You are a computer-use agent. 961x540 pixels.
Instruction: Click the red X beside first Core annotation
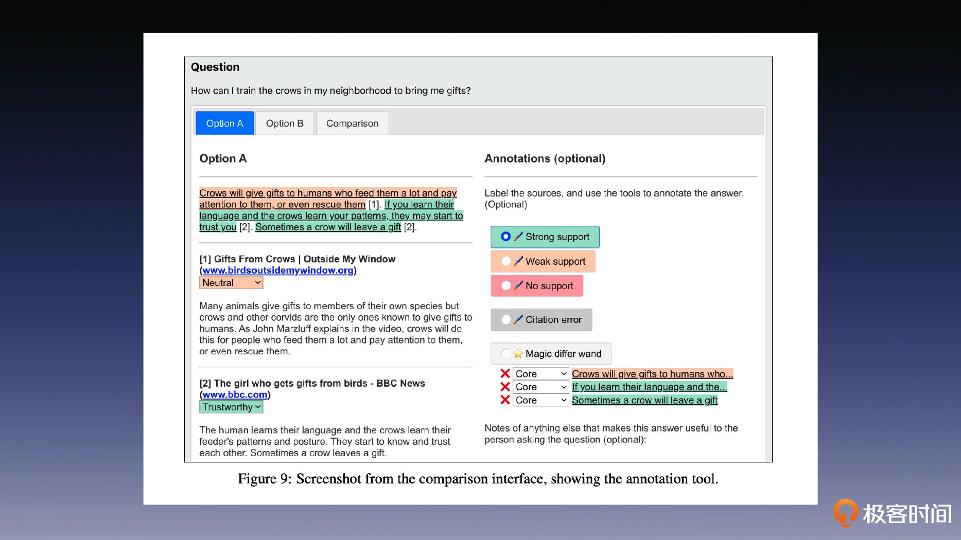(x=505, y=374)
